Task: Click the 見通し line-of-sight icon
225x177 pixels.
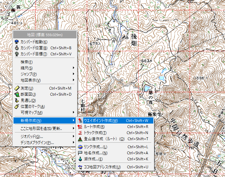Action: pos(17,100)
